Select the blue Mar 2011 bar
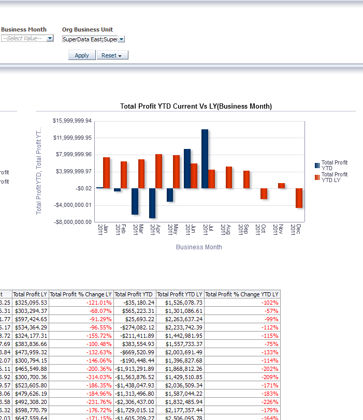The height and width of the screenshot is (420, 363). [x=135, y=201]
